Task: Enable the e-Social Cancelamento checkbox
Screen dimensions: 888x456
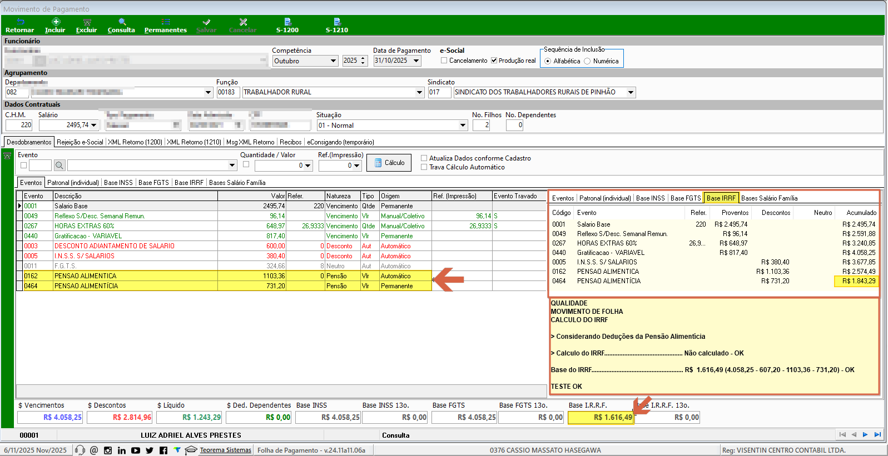Action: (444, 61)
